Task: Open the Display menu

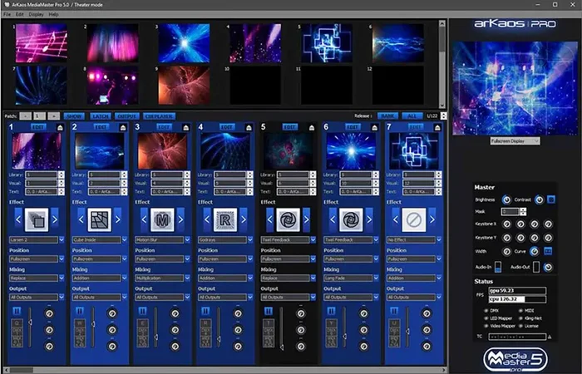Action: tap(36, 14)
